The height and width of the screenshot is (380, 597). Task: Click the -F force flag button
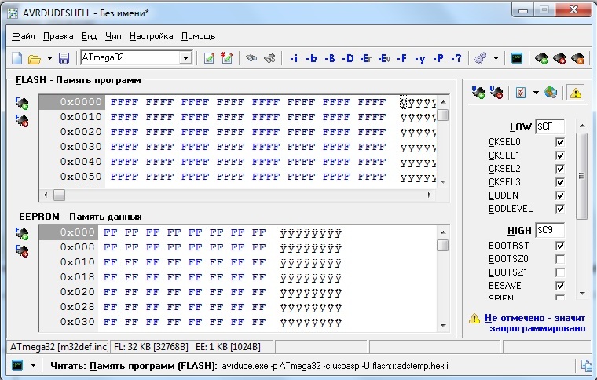tap(402, 58)
